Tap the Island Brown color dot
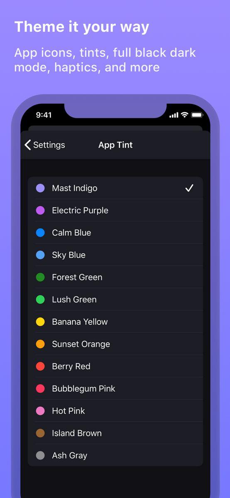Viewport: 230px width, 498px height. [x=40, y=433]
